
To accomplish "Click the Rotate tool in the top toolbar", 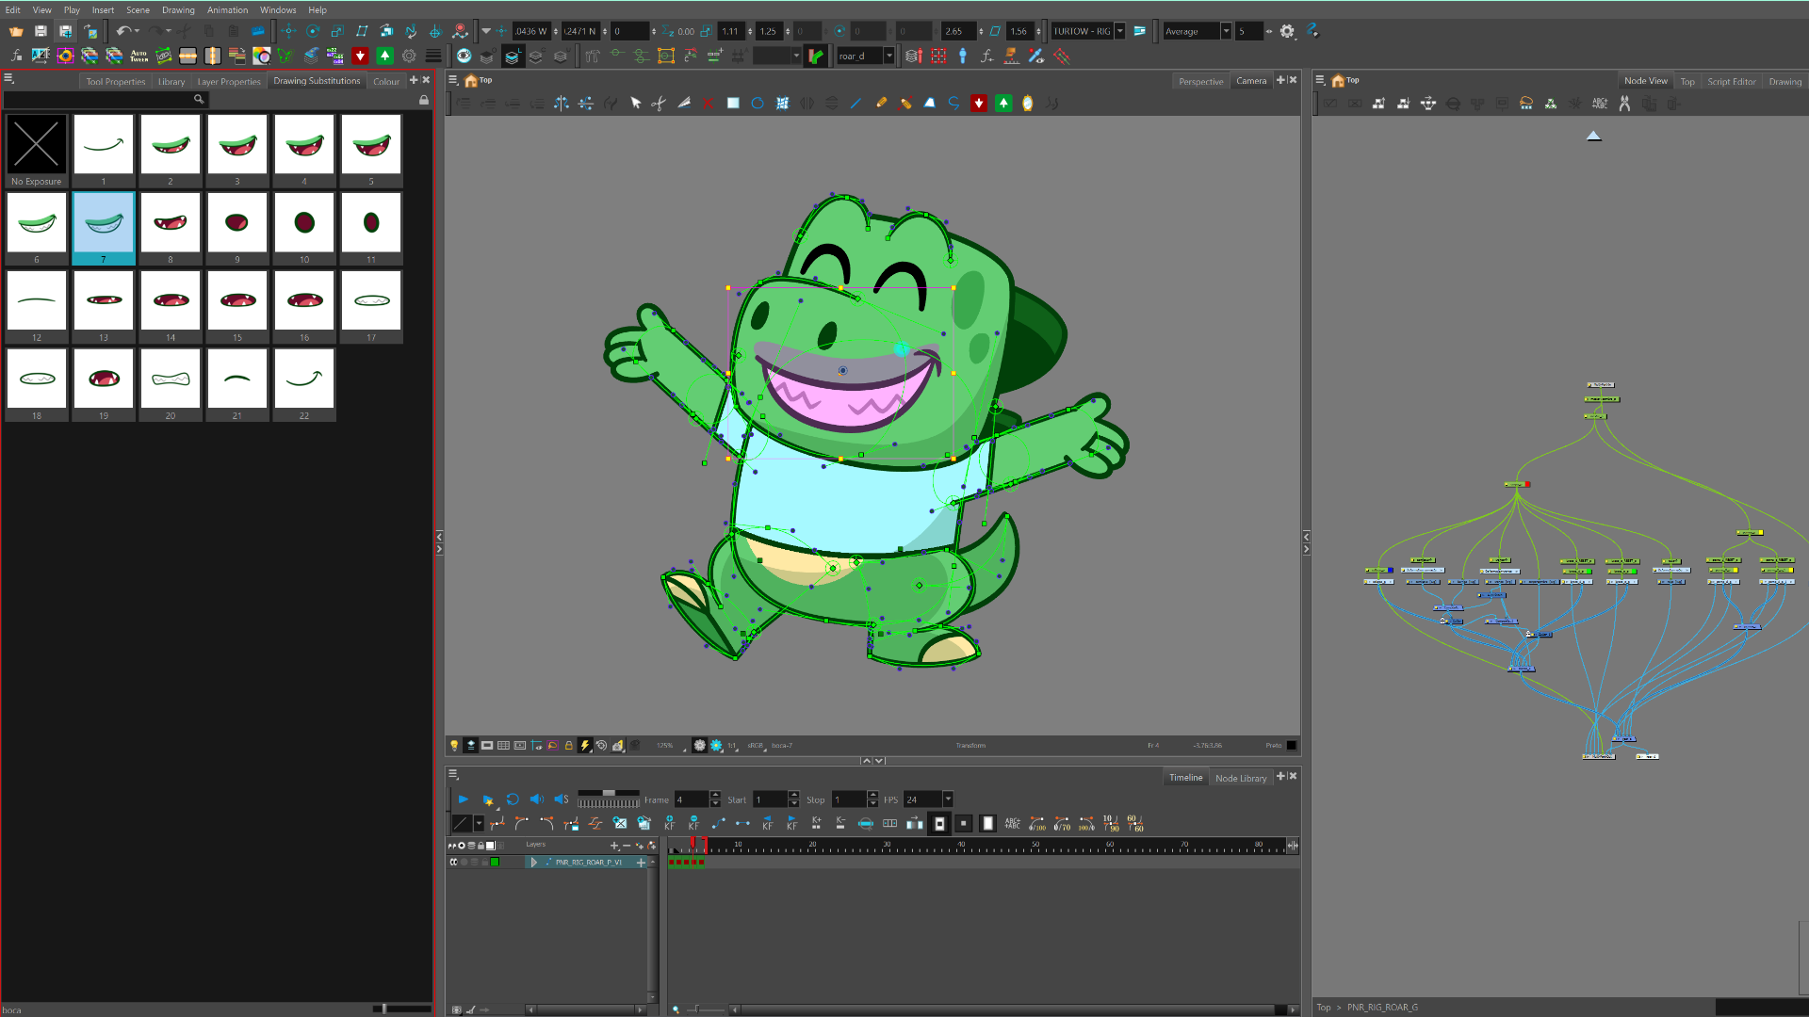I will click(x=313, y=31).
